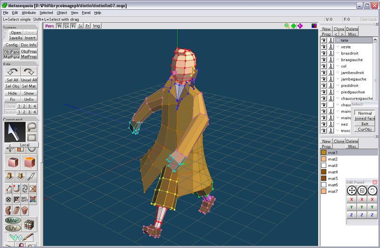Select the Wire edge tool

pyautogui.click(x=8, y=188)
